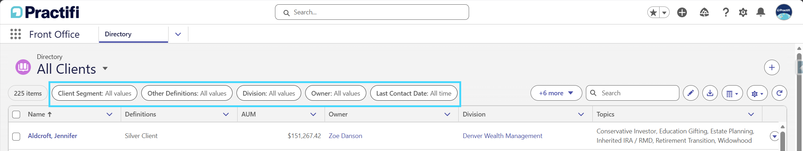Image resolution: width=803 pixels, height=151 pixels.
Task: Open the table display options dropdown
Action: 732,93
